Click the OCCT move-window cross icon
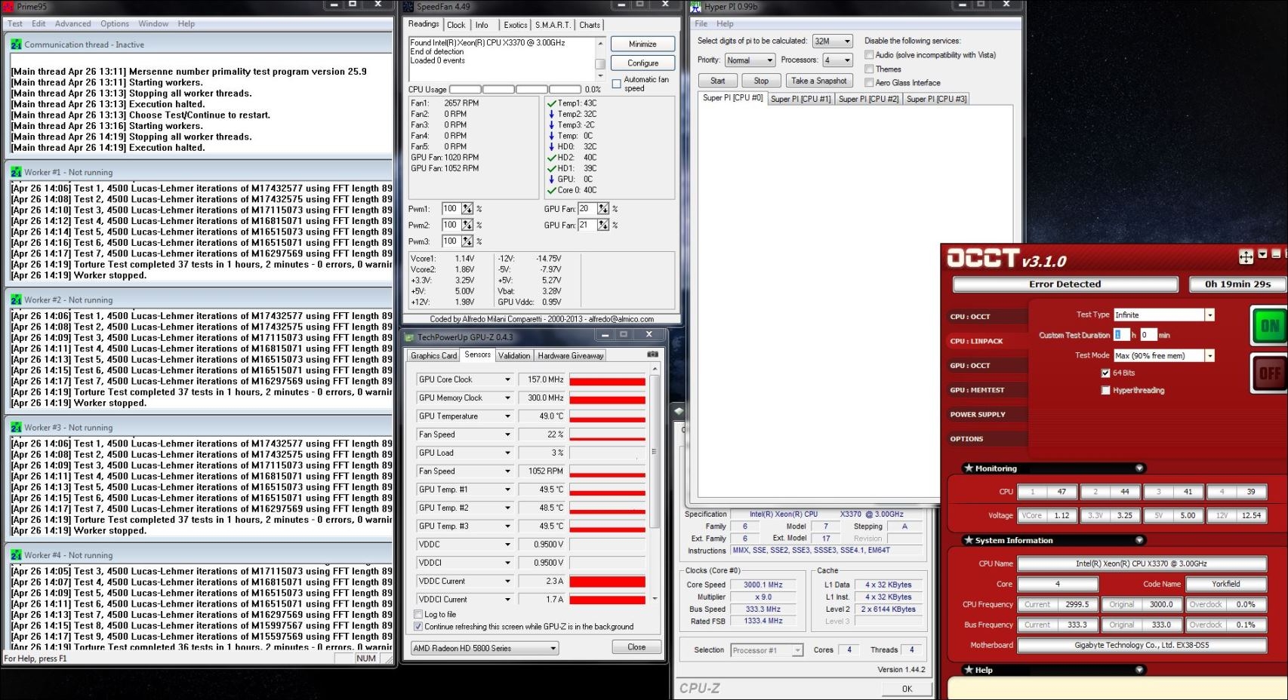This screenshot has height=700, width=1288. (1246, 257)
